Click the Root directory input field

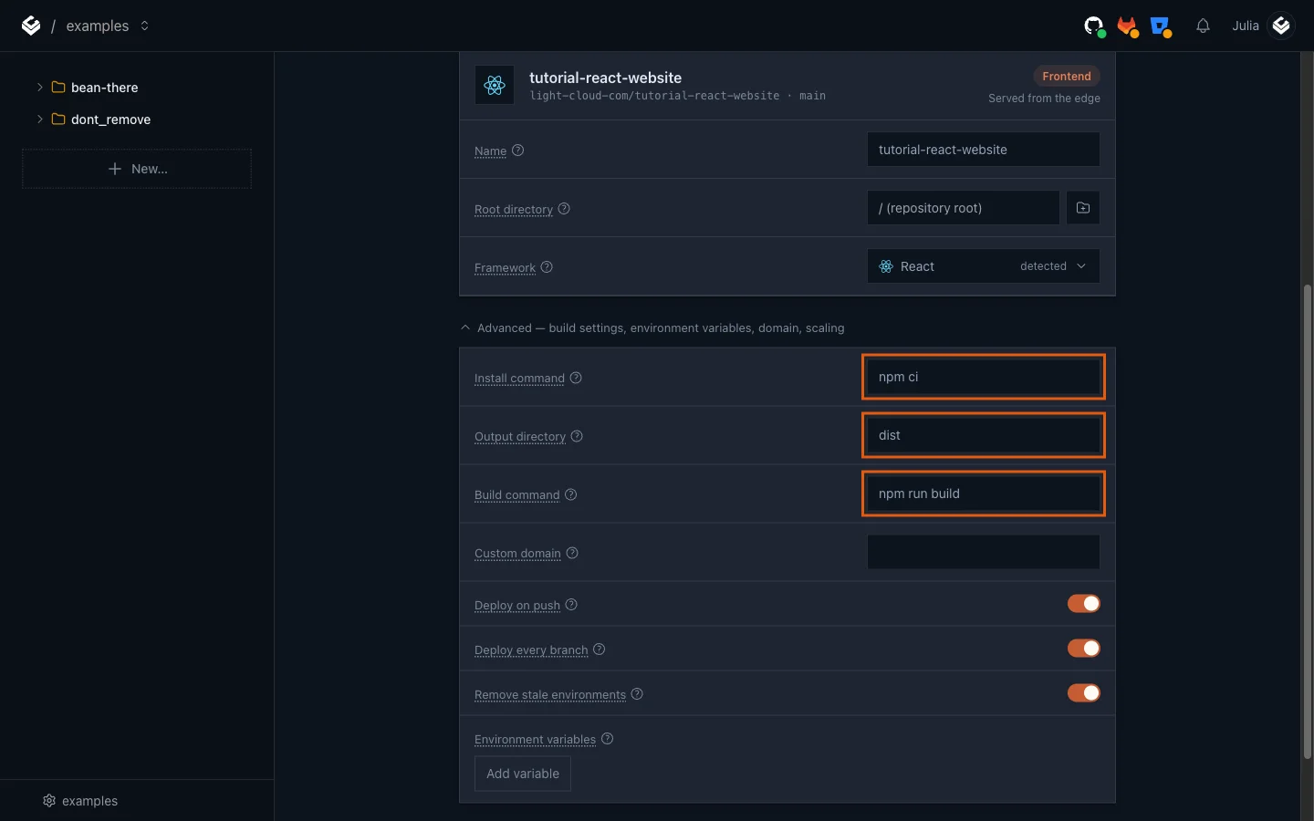point(963,208)
